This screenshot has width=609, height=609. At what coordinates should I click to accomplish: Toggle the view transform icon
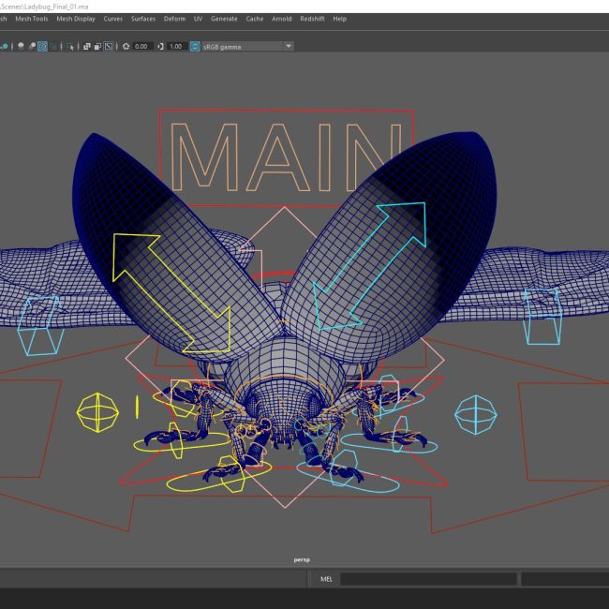click(x=196, y=47)
